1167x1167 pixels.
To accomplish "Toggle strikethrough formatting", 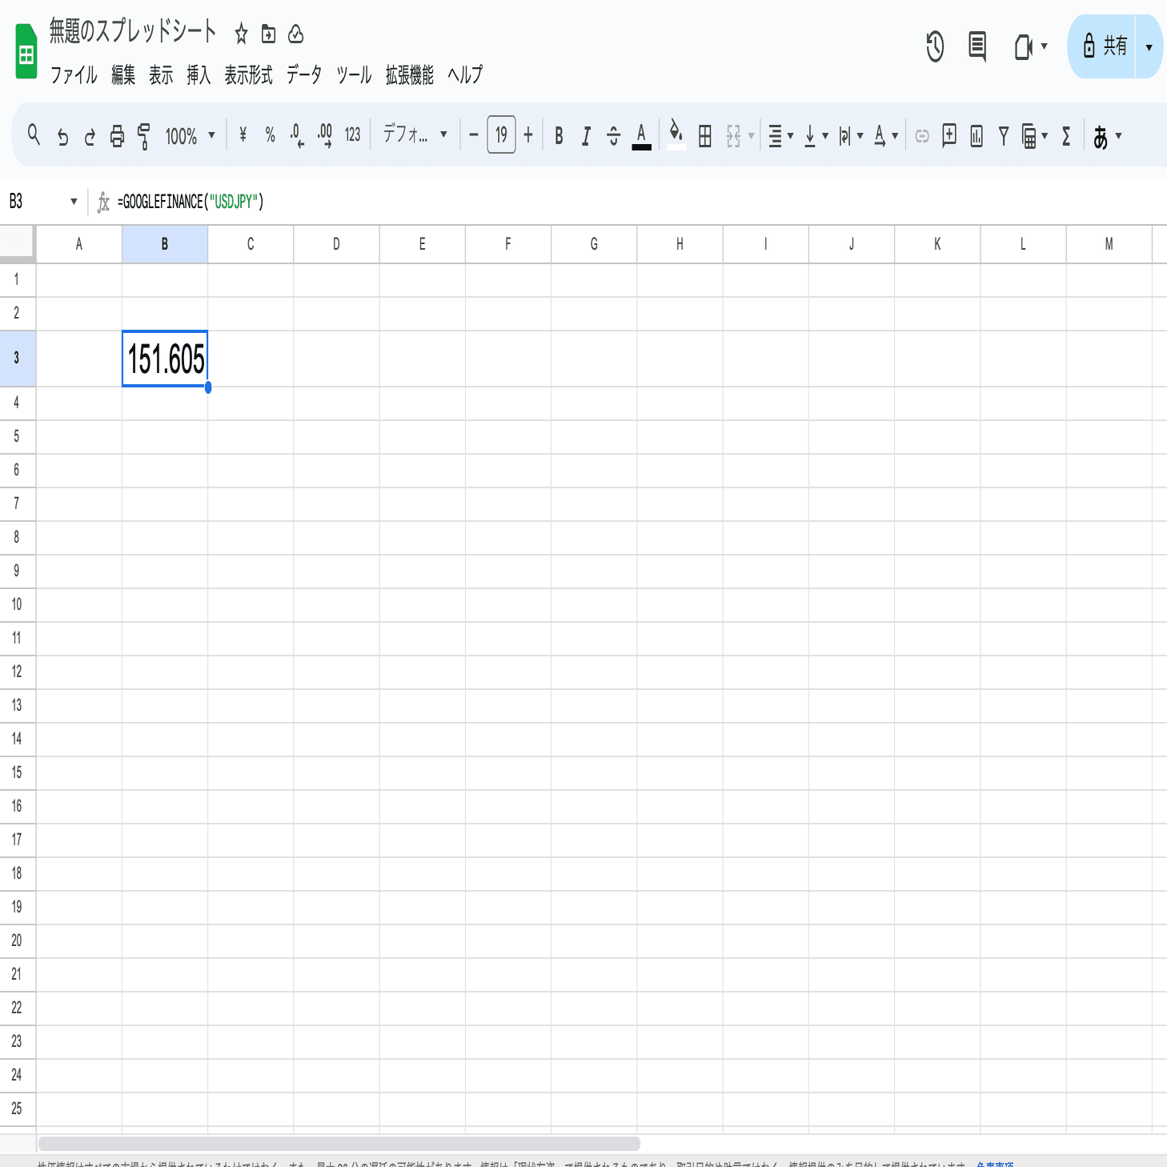I will click(613, 136).
